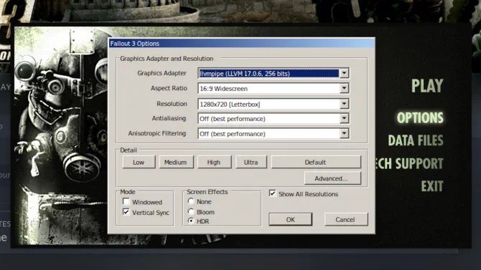Select the HDR screen effect
This screenshot has height=270, width=481.
(191, 221)
